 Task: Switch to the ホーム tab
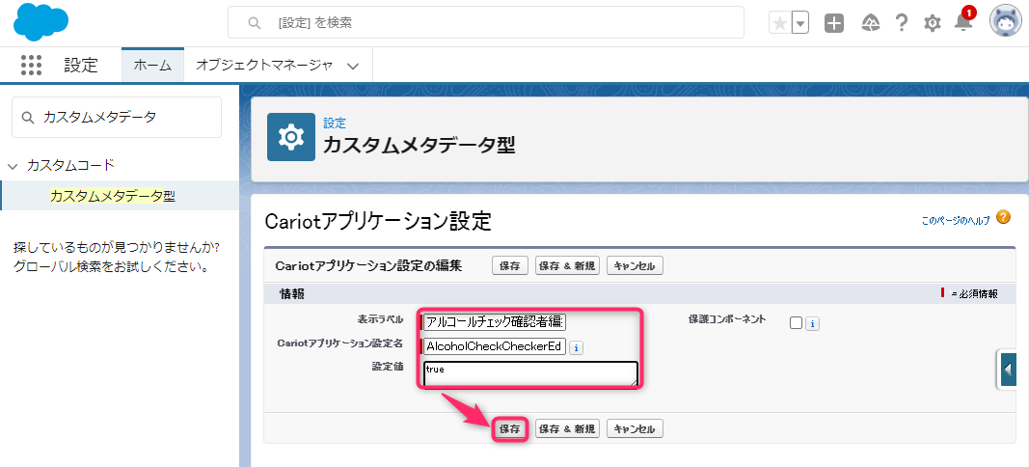click(152, 65)
